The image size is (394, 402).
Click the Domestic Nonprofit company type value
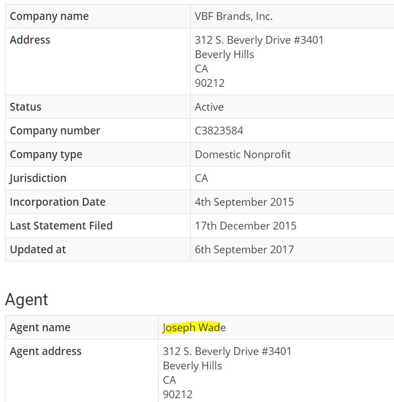pos(243,154)
